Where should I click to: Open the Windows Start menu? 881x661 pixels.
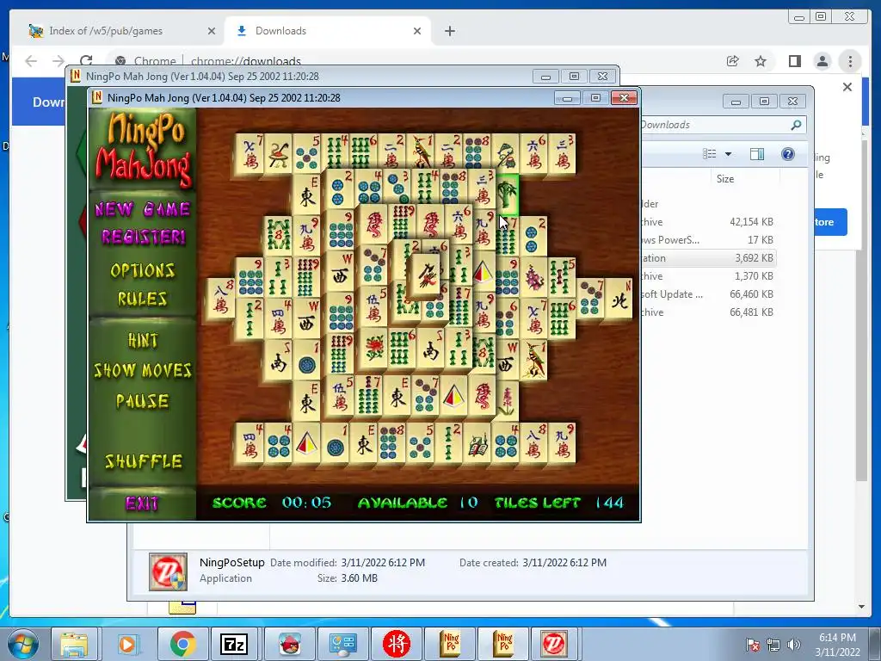[x=23, y=644]
